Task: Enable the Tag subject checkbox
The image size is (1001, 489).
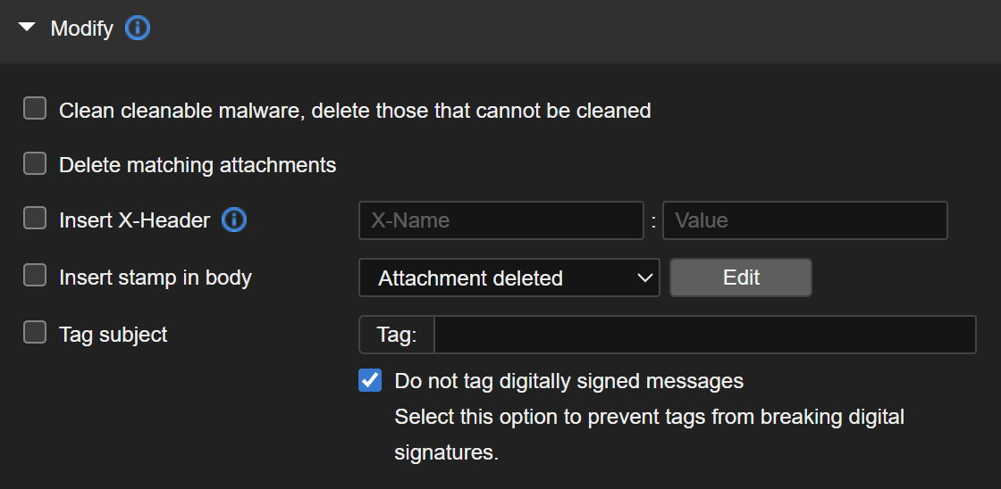Action: point(35,333)
